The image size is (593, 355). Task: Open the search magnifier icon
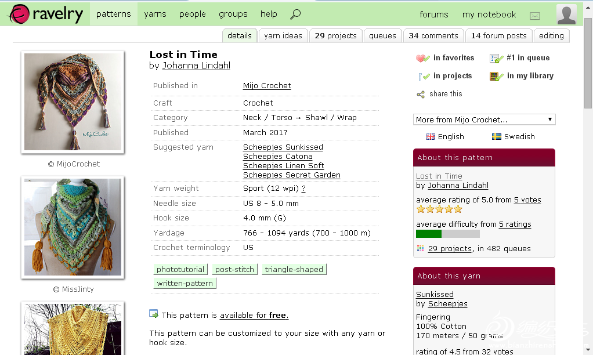coord(295,15)
